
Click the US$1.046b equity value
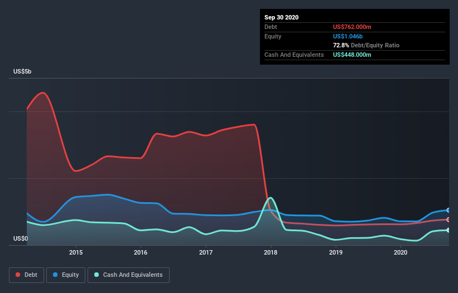pyautogui.click(x=348, y=36)
